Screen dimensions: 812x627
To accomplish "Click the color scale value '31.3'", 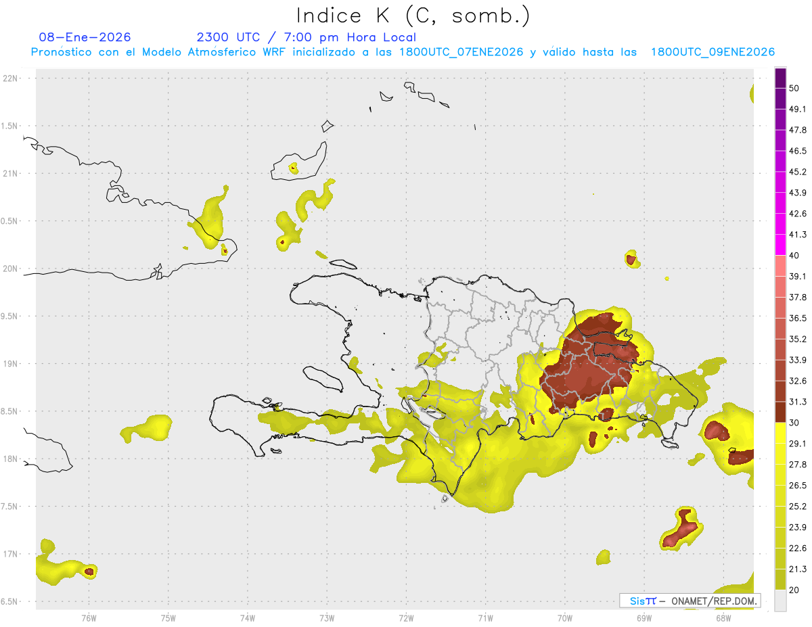I will pos(797,402).
